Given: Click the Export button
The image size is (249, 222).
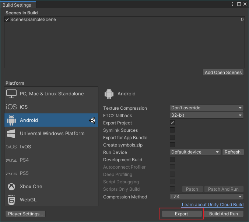Looking at the screenshot, I should [x=182, y=214].
